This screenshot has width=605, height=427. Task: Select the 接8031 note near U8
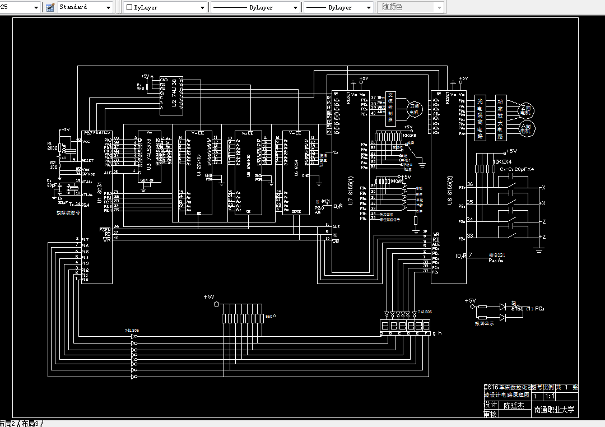(x=497, y=255)
